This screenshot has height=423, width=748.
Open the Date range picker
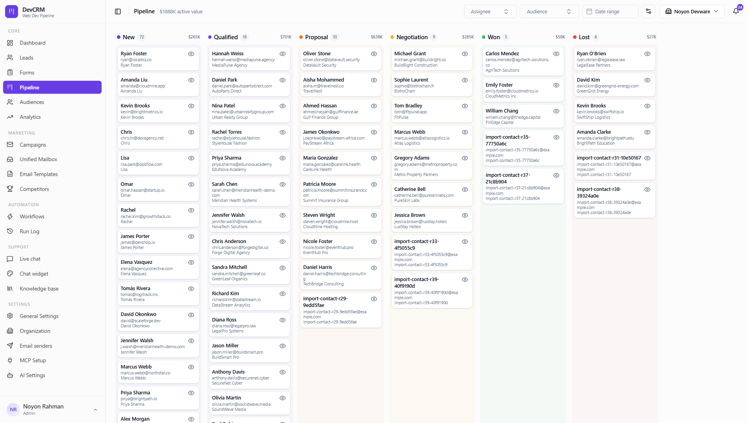(x=610, y=11)
